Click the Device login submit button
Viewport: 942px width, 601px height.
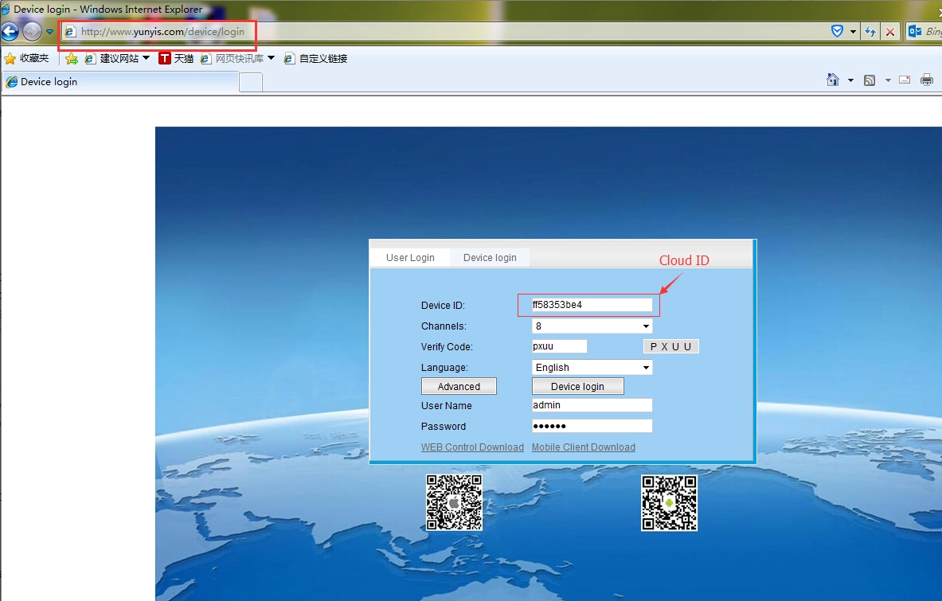(x=578, y=386)
